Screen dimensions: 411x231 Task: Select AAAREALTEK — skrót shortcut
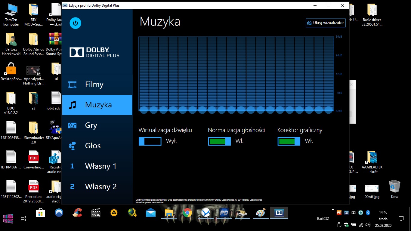[372, 162]
